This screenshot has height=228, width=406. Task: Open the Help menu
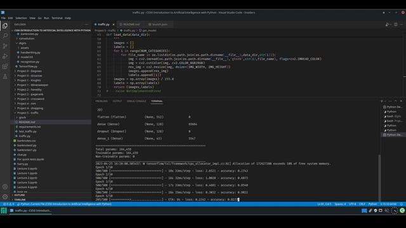click(68, 18)
